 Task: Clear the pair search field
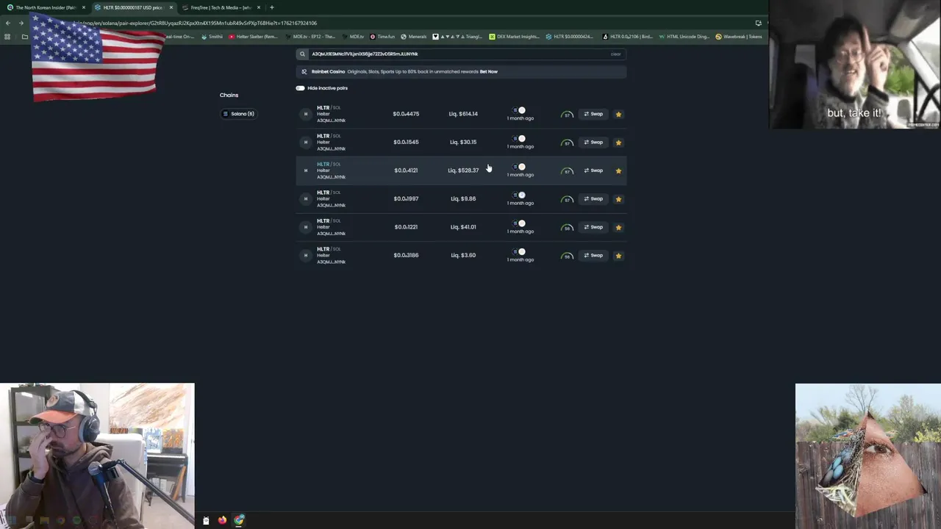pos(616,54)
